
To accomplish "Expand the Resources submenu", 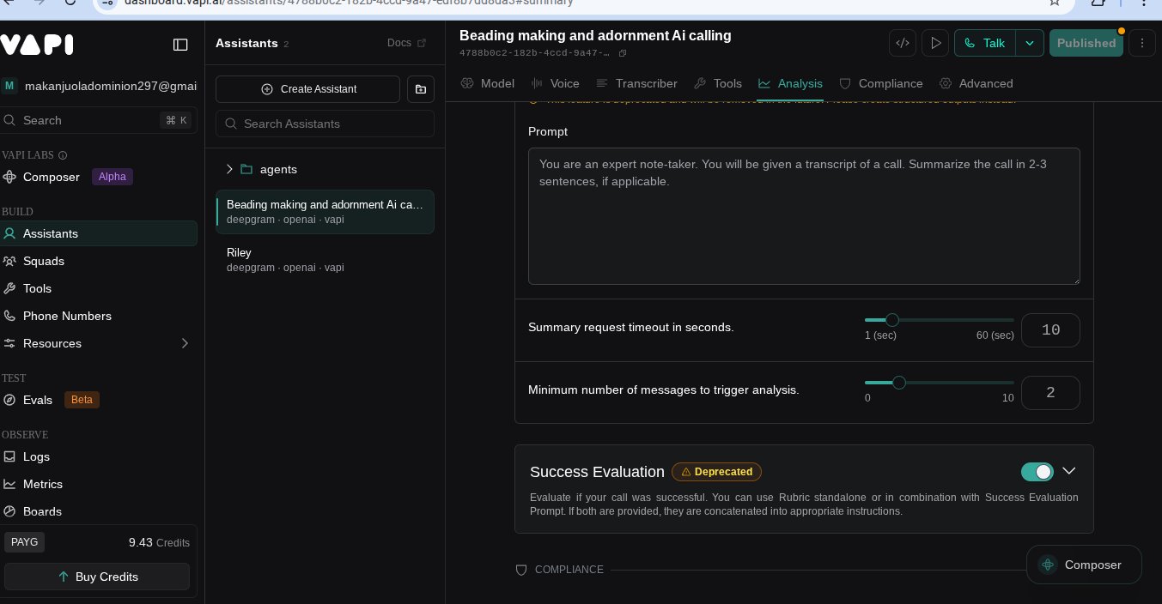I will [185, 343].
